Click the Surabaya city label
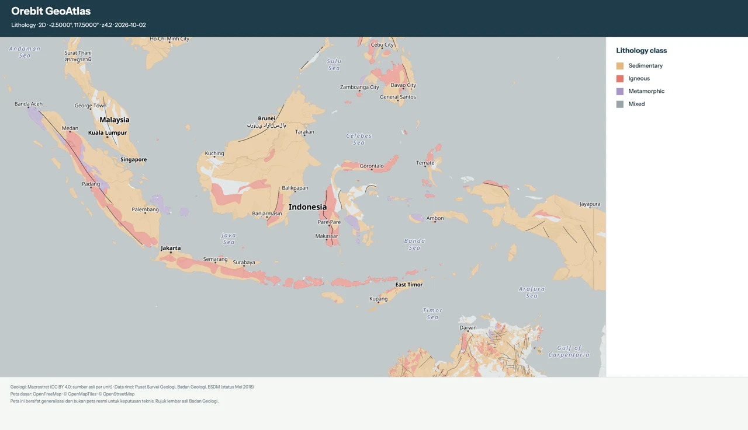The height and width of the screenshot is (430, 748). click(244, 263)
